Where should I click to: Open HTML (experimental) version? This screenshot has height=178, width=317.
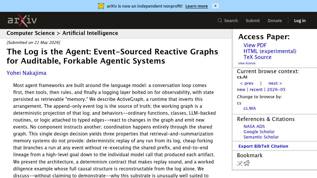click(x=270, y=51)
